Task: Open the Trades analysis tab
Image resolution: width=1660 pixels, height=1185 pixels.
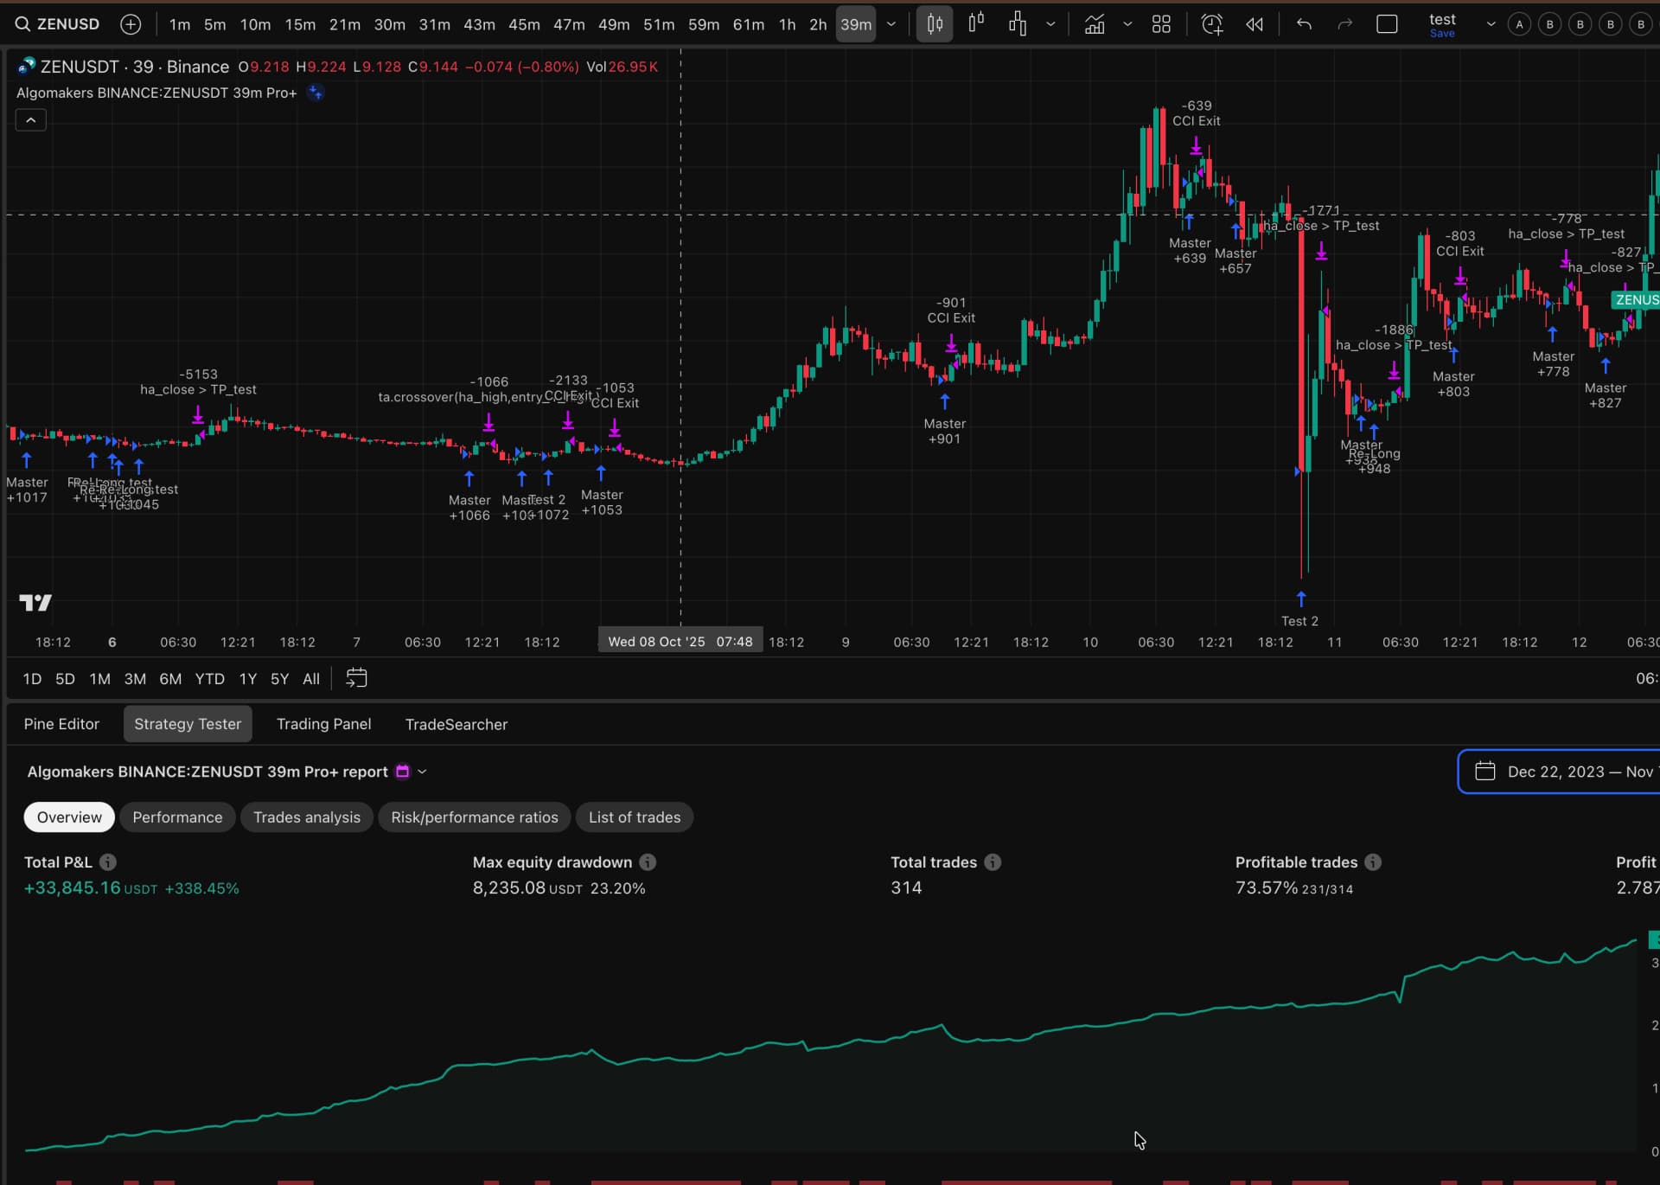Action: 307,817
